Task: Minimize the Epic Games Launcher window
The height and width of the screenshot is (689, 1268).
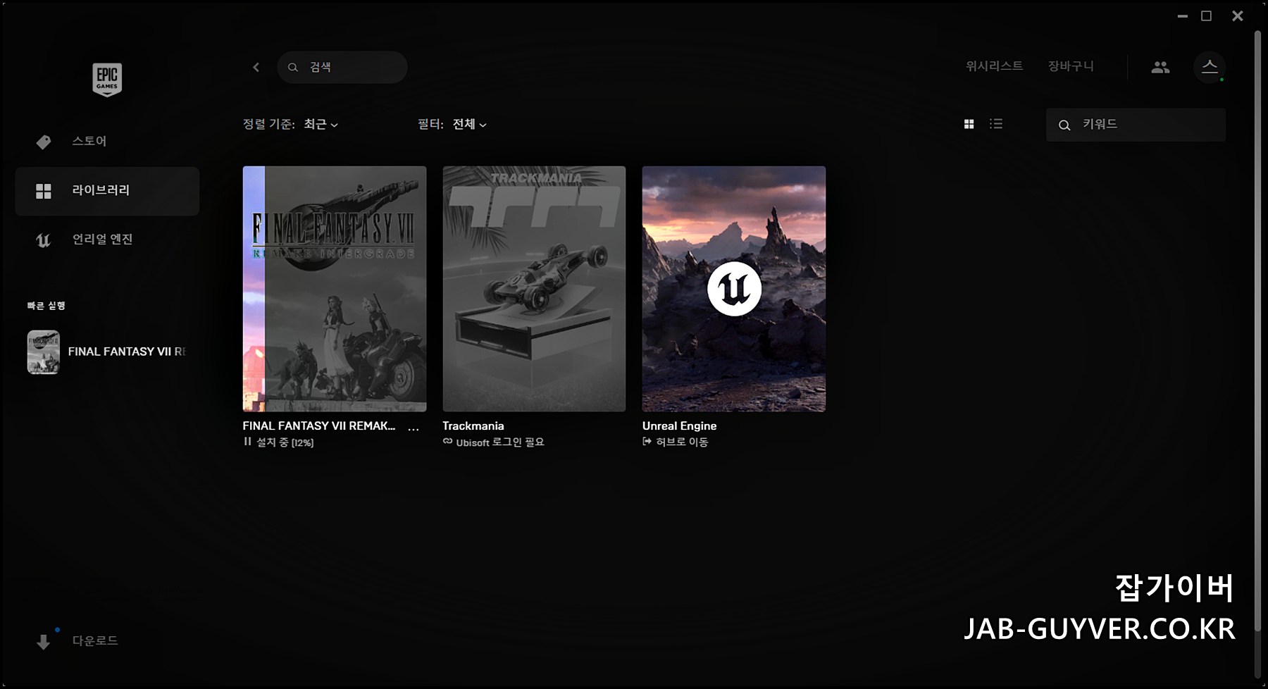Action: [1183, 15]
